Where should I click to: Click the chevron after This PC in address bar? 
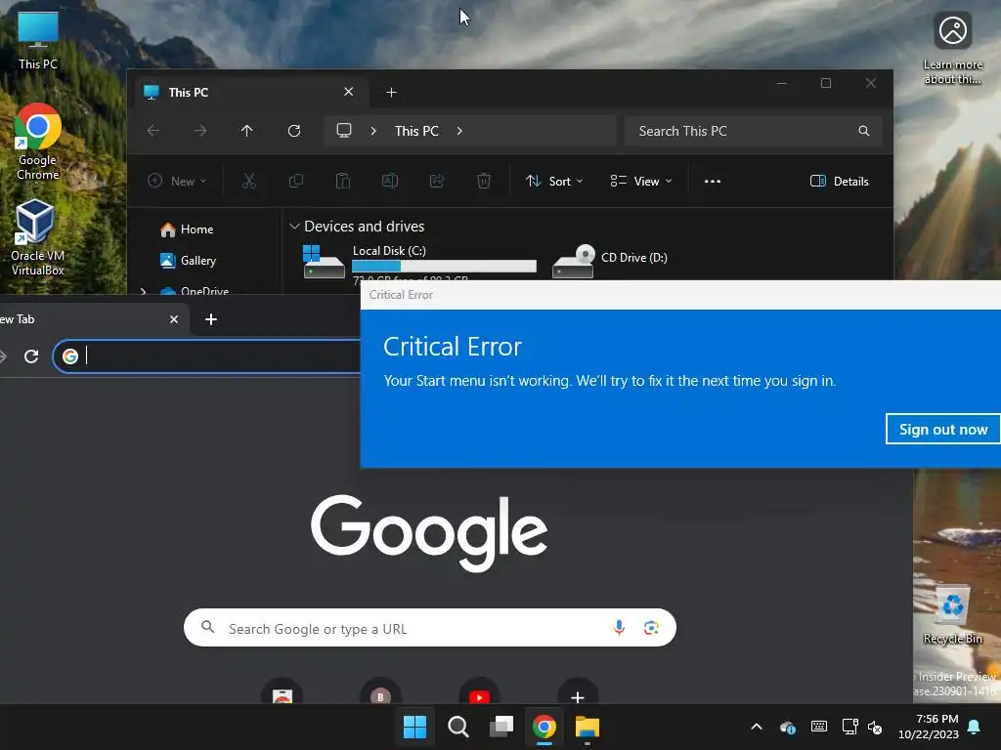(x=459, y=131)
